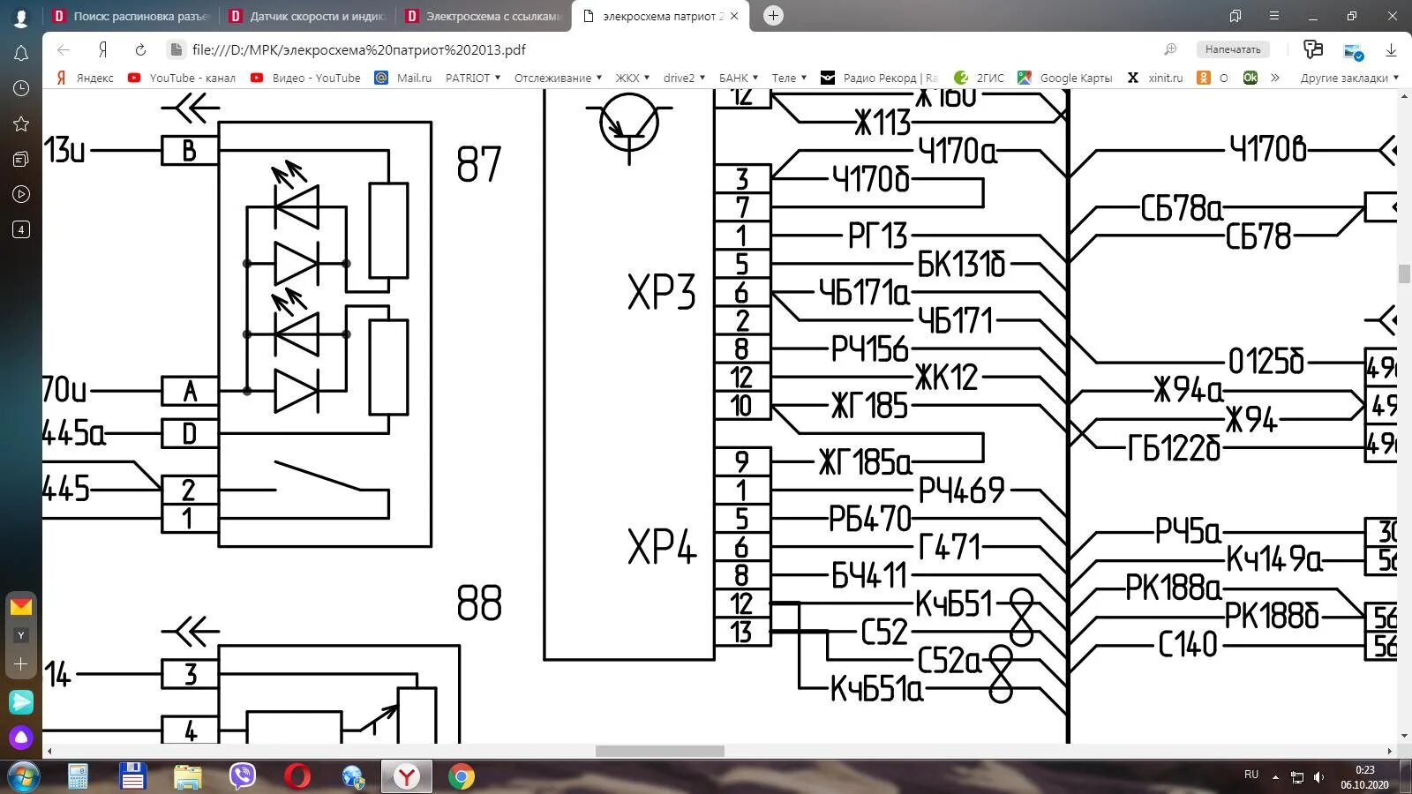Go back to the previous page

63,49
